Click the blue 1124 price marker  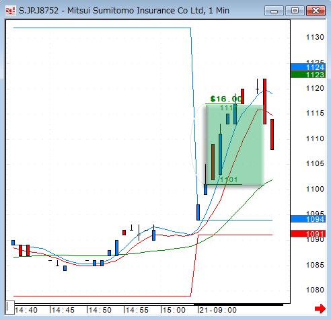click(308, 67)
